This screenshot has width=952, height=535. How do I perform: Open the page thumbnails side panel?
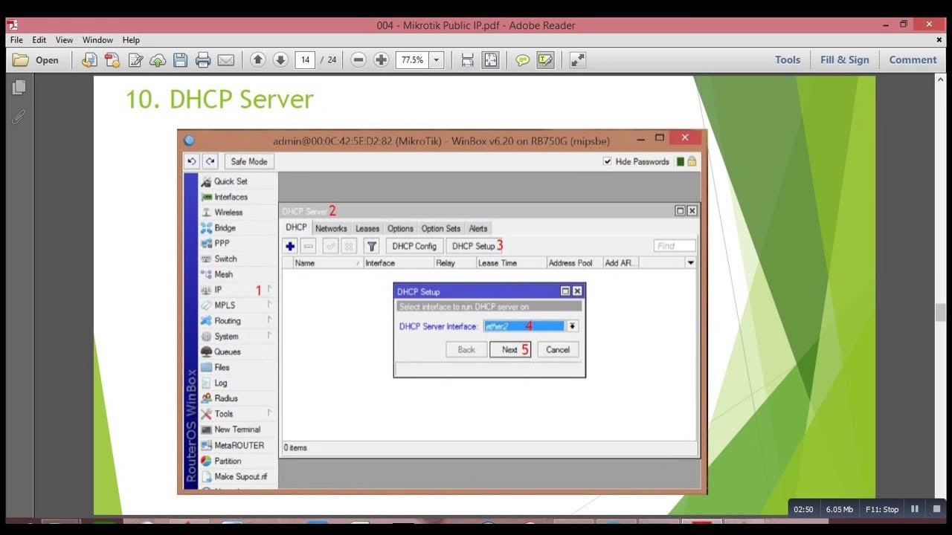pyautogui.click(x=19, y=88)
